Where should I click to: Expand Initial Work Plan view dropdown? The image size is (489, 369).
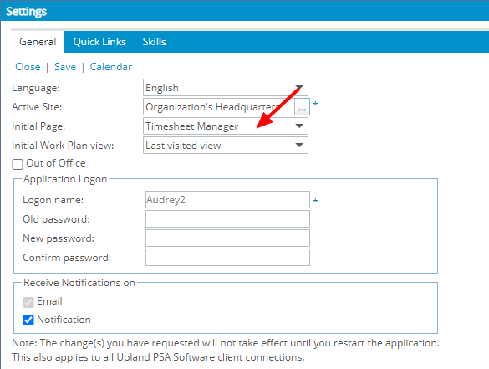(x=226, y=146)
